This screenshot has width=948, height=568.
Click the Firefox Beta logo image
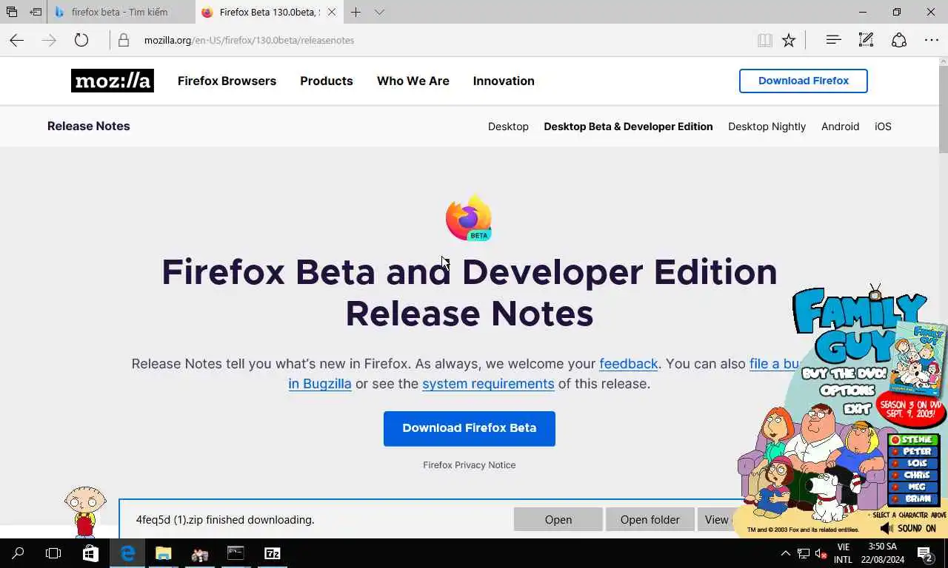click(x=469, y=218)
